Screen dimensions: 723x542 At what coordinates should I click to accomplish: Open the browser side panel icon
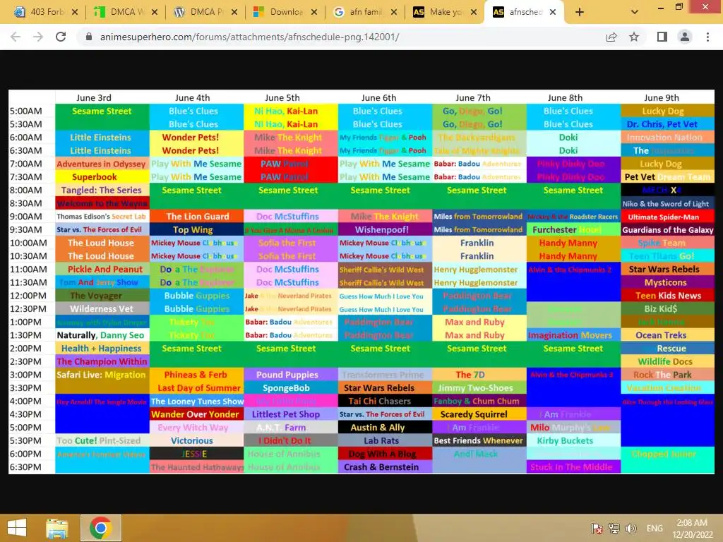[x=662, y=37]
